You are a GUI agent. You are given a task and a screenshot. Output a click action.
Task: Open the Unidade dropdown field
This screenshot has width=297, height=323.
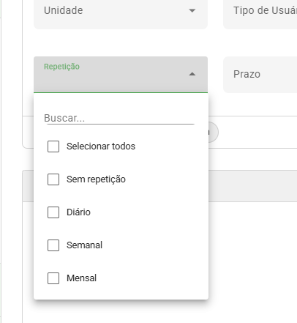[x=121, y=14]
